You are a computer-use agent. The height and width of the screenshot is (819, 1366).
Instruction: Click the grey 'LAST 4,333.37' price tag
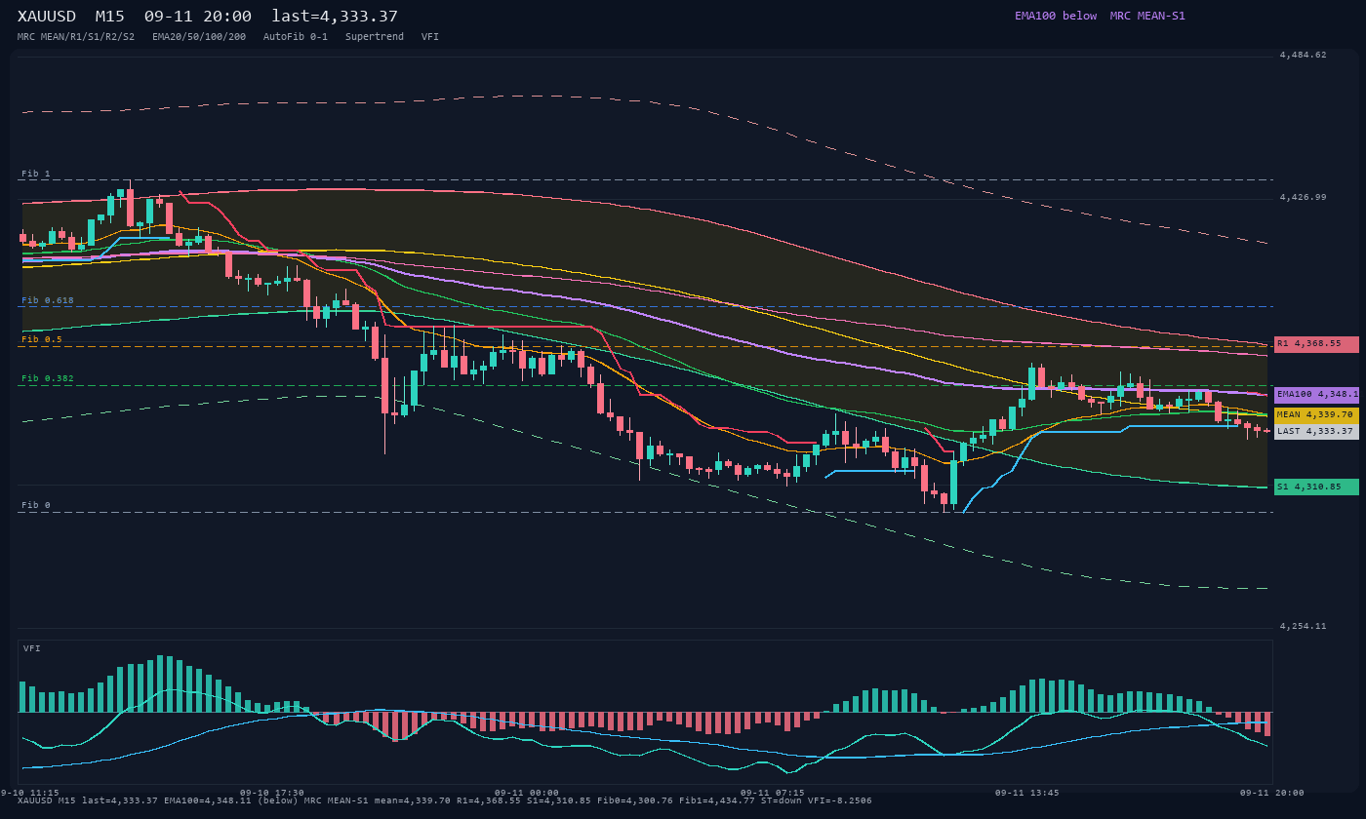click(x=1316, y=432)
